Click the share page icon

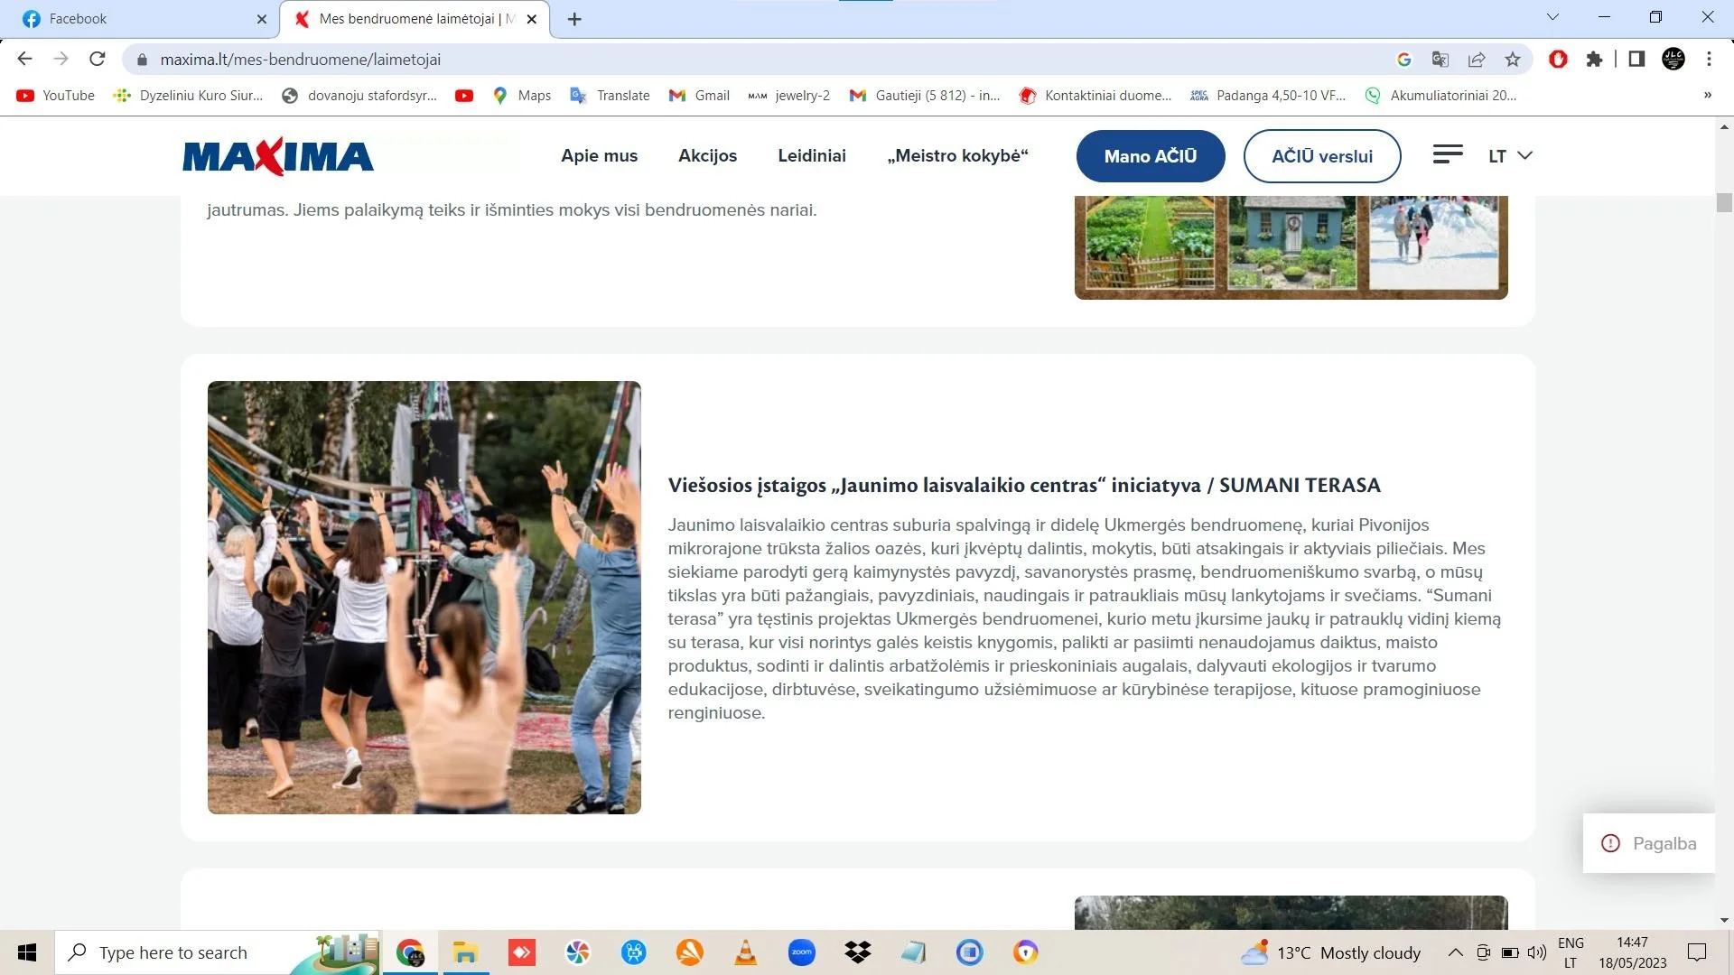[1477, 60]
